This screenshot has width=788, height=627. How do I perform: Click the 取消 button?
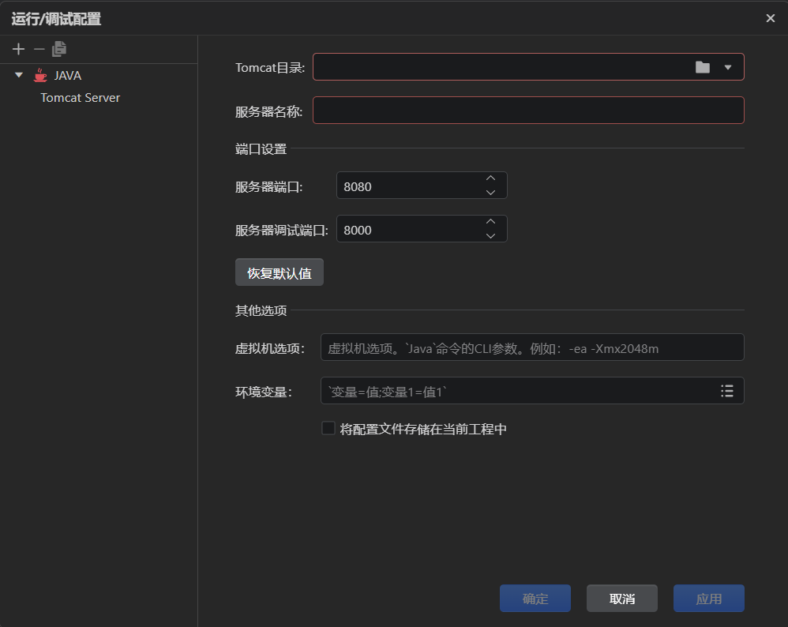[622, 599]
